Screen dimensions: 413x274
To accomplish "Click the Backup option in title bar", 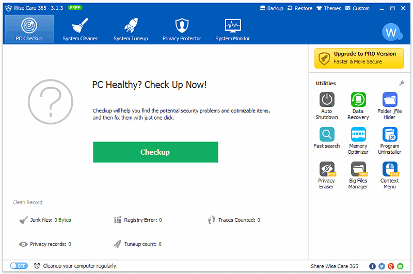I will click(272, 8).
